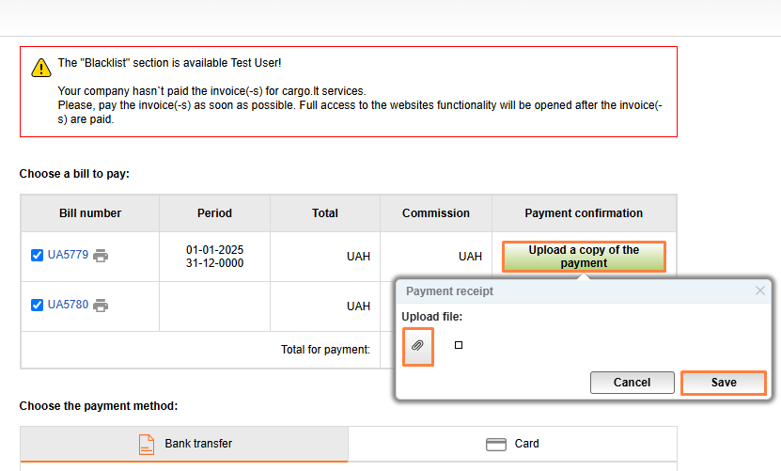This screenshot has width=781, height=471.
Task: Click the printer icon next to UA5780
Action: (x=101, y=305)
